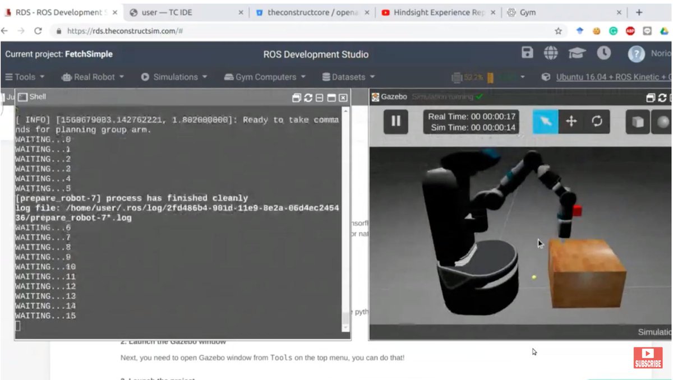
Task: Open a new browser tab
Action: [639, 12]
